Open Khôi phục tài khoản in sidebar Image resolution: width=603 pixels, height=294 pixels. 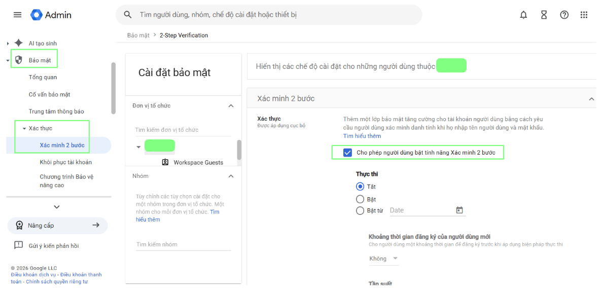point(66,162)
